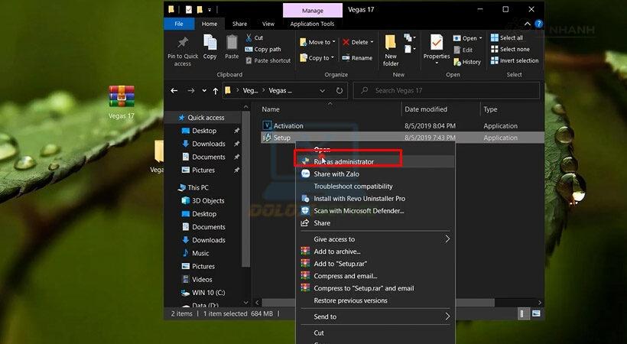Select Downloads under Quick access
This screenshot has height=344, width=627.
tap(208, 144)
